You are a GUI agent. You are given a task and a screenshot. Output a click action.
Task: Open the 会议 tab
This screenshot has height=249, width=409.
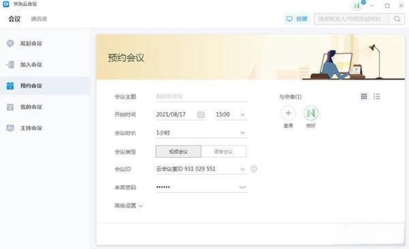click(x=14, y=19)
